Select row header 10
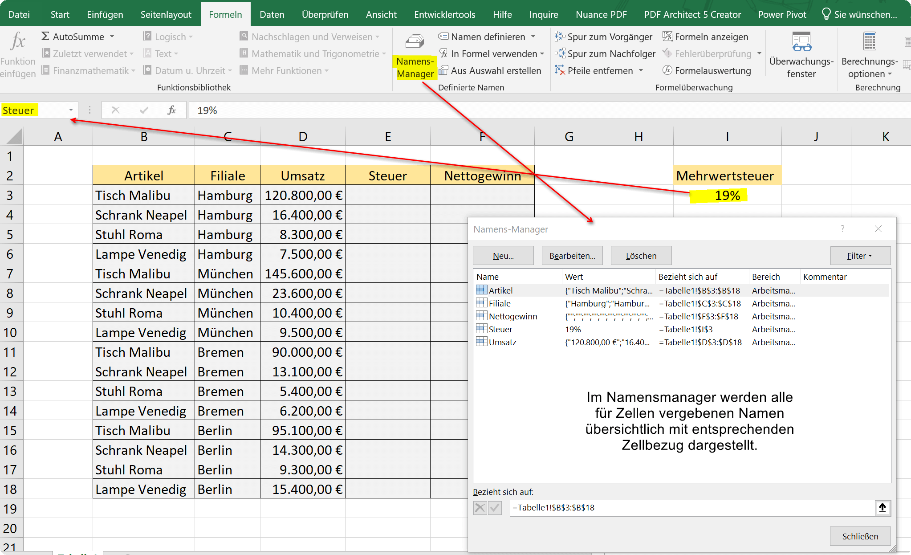The width and height of the screenshot is (911, 555). coord(11,332)
